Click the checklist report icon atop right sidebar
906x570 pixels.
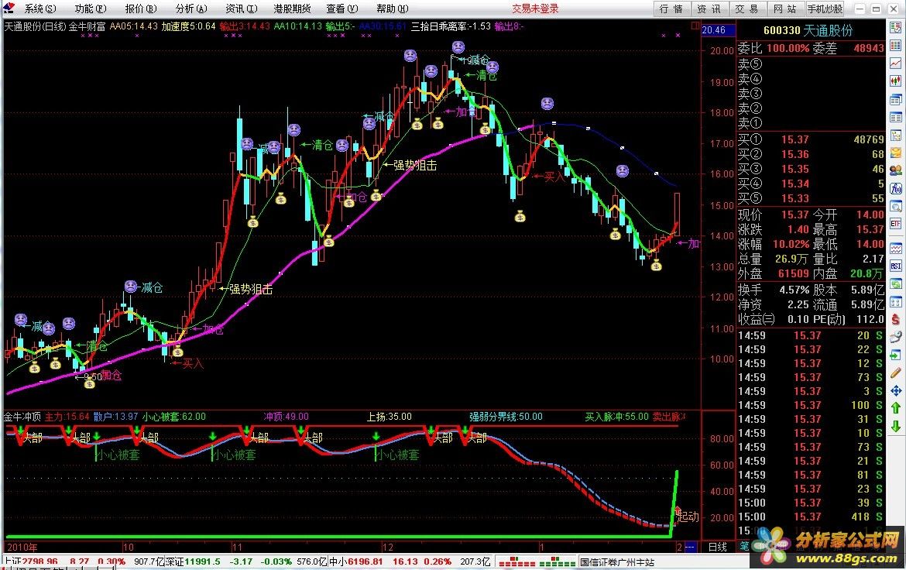coord(896,27)
